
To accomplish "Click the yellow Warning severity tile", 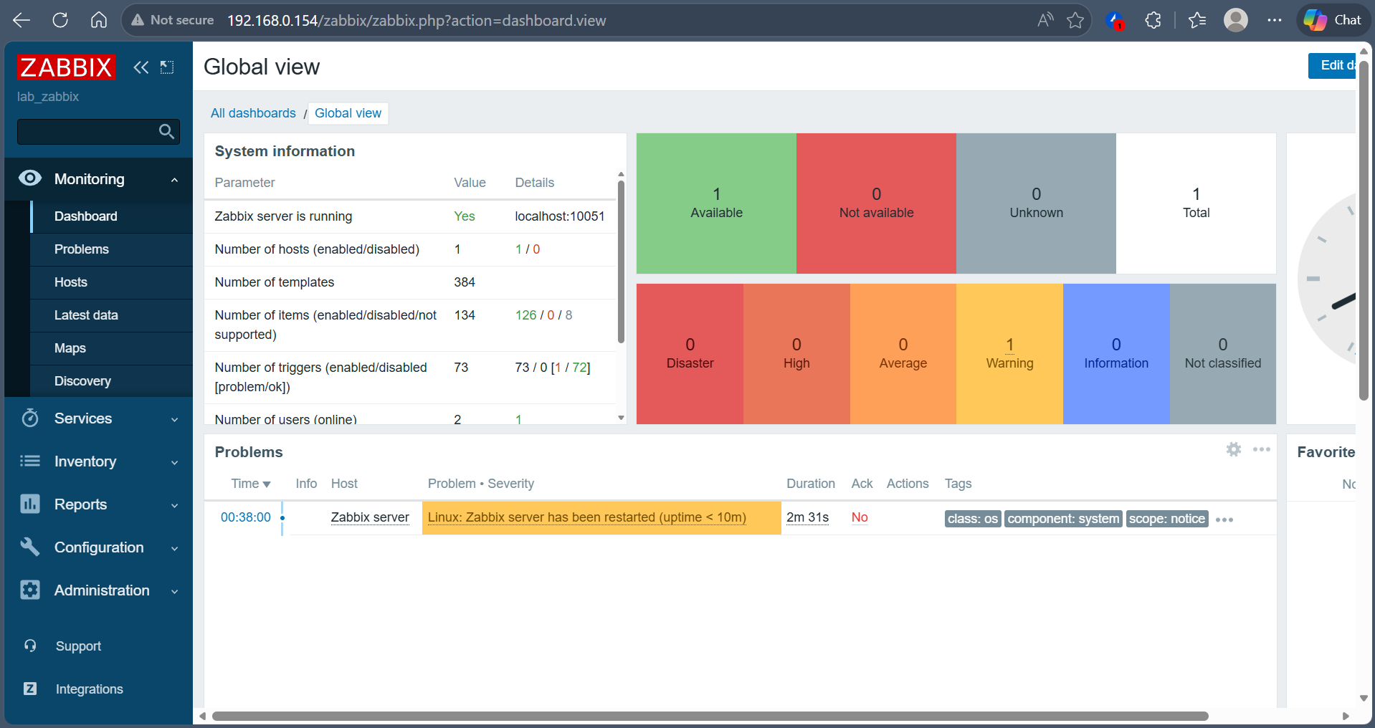I will 1009,354.
